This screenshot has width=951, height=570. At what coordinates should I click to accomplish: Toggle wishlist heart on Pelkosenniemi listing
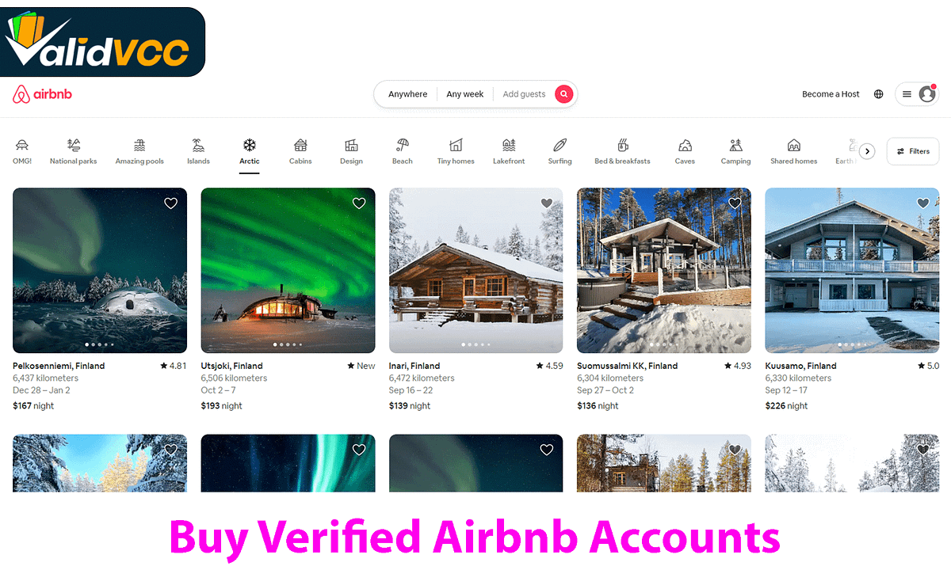(x=170, y=203)
